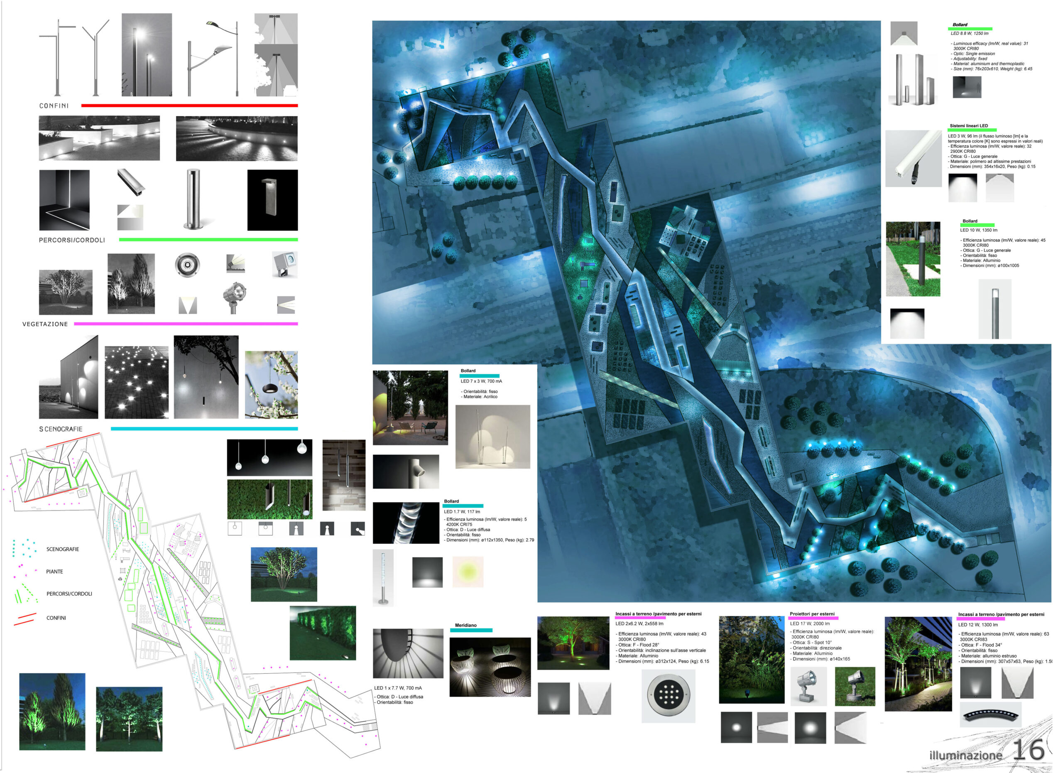Click the three hanging globe pendants photo
Image resolution: width=1063 pixels, height=773 pixels.
[x=269, y=457]
